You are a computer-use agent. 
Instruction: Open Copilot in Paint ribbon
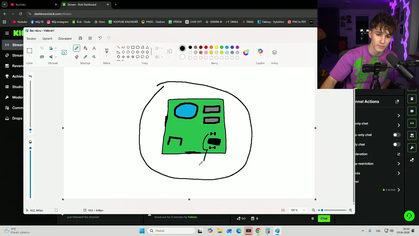(x=260, y=51)
